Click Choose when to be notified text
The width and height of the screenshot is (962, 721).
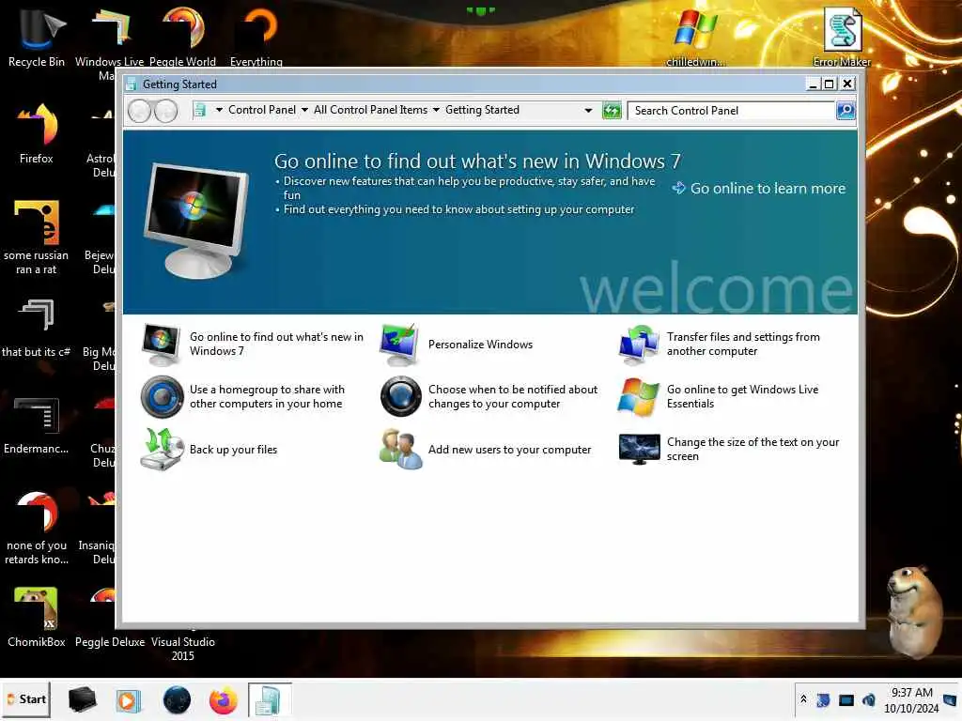click(x=513, y=397)
